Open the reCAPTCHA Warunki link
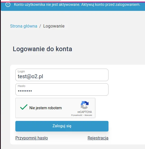Image resolution: width=145 pixels, height=149 pixels. coord(88,115)
